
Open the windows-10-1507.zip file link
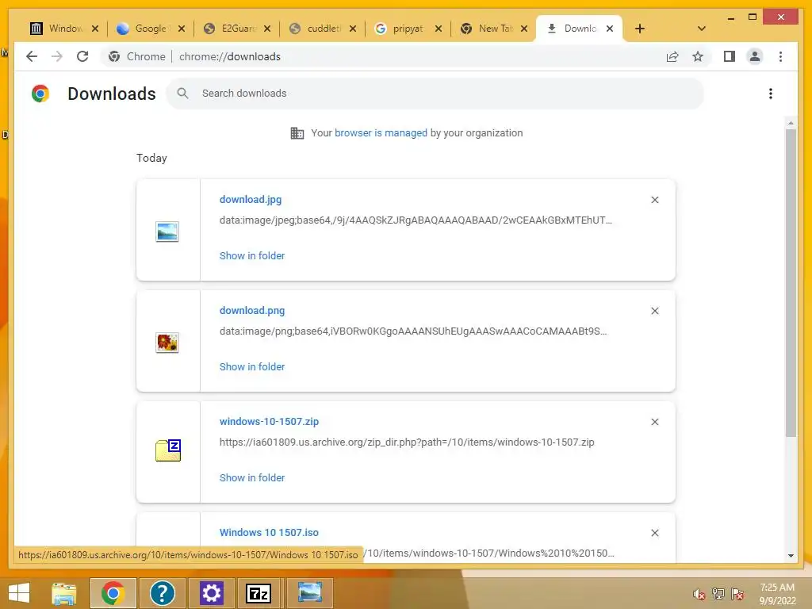pos(270,422)
